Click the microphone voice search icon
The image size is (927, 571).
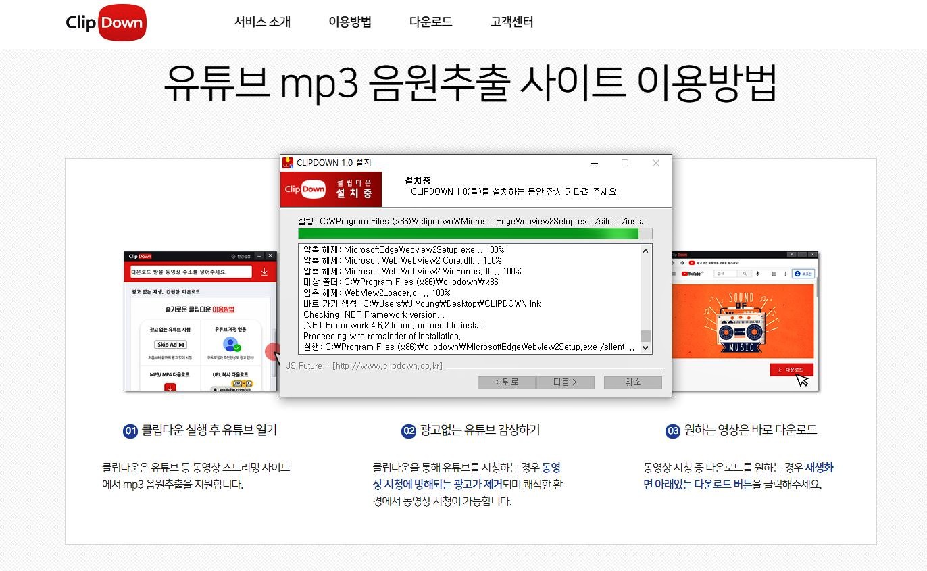(757, 274)
